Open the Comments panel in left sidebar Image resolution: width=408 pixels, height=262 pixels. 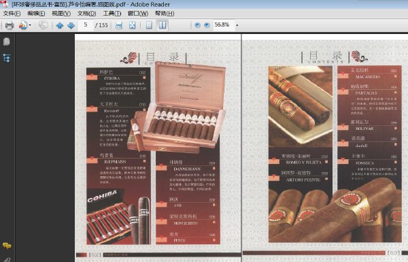click(7, 246)
